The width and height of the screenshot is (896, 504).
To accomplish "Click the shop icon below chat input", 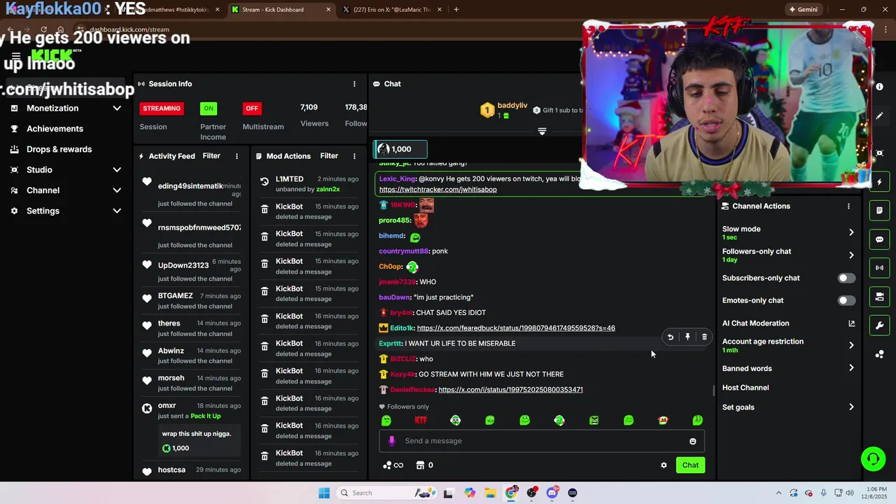I will tap(420, 465).
